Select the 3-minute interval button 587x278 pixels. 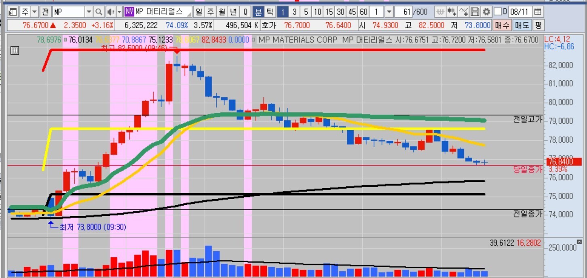click(x=295, y=11)
